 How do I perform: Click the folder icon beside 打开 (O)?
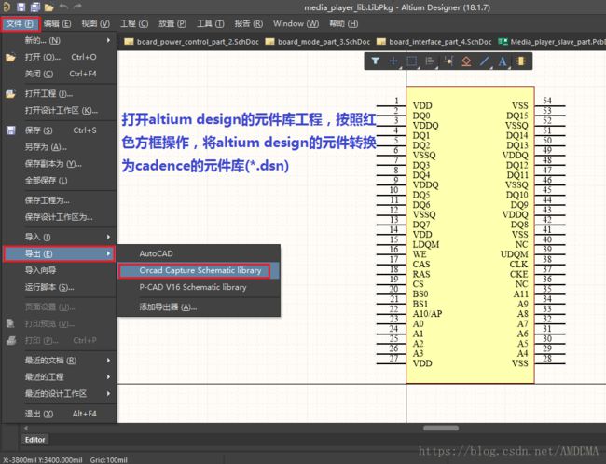(10, 58)
